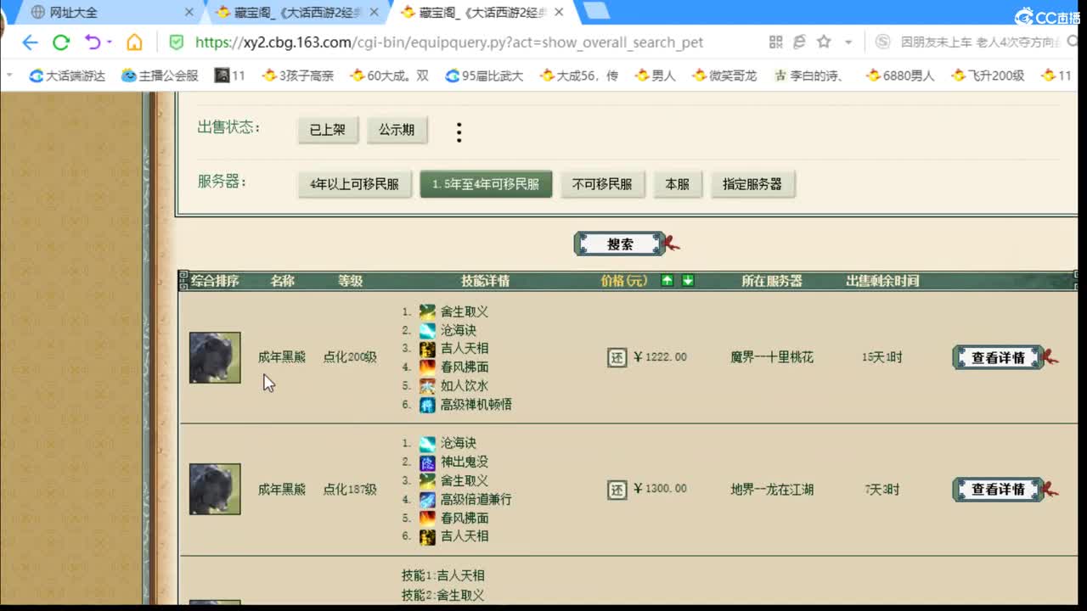Click the address bar URL
Viewport: 1087px width, 611px height.
pos(449,42)
